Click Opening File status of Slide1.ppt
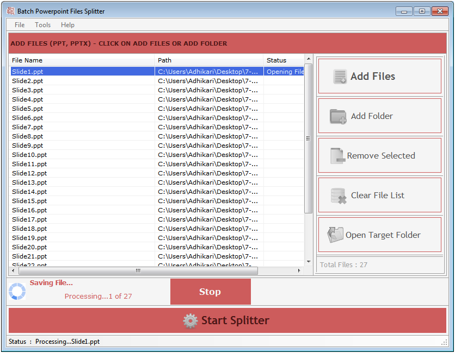Image resolution: width=455 pixels, height=353 pixels. click(x=285, y=72)
